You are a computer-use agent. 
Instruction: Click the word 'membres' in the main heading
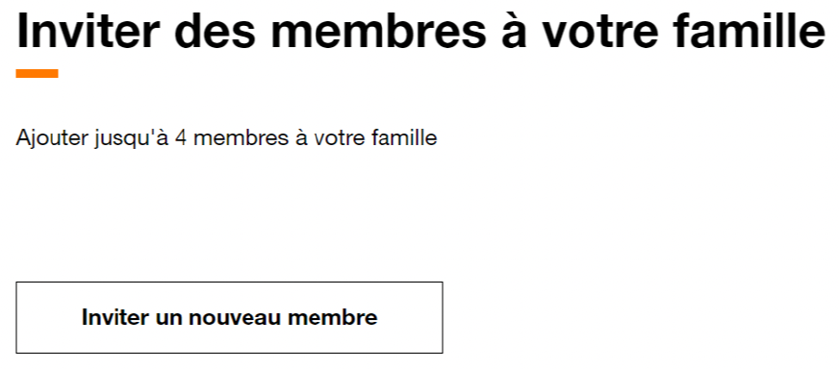[x=378, y=31]
